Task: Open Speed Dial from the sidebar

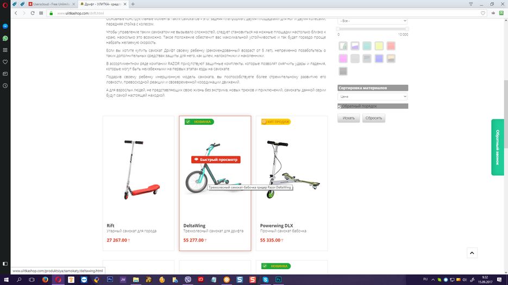Action: [x=5, y=50]
